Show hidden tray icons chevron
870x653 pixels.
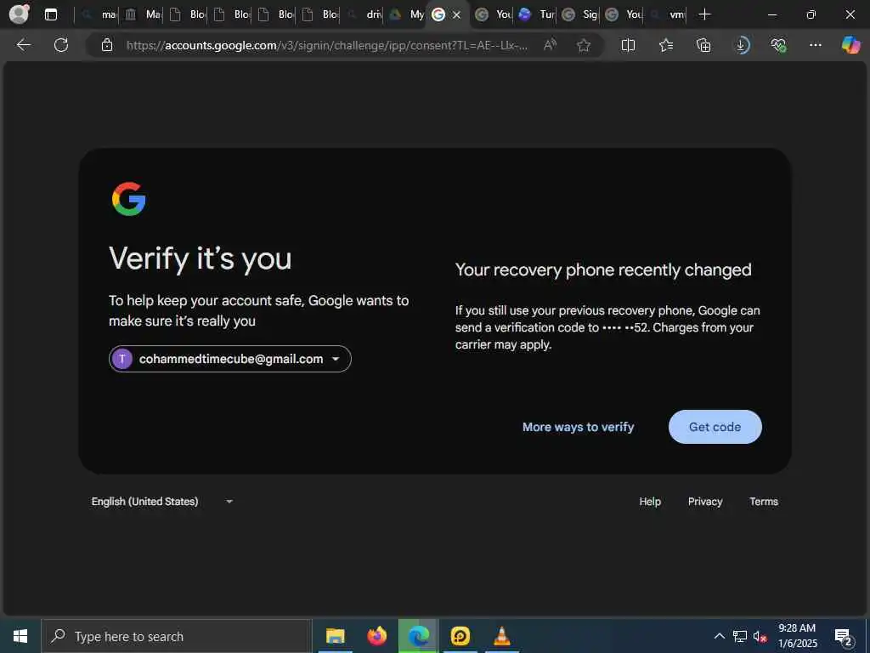click(719, 636)
